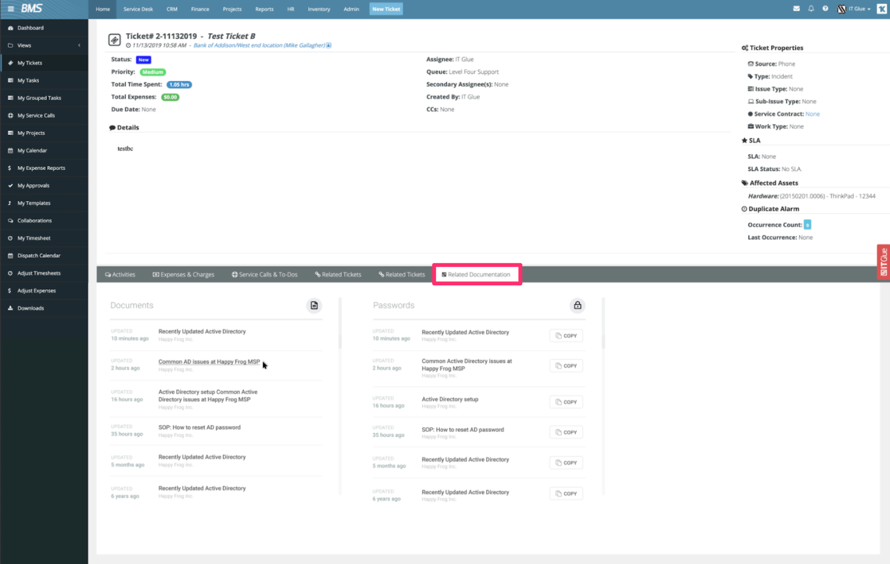Open the Service Desk menu
This screenshot has height=564, width=890.
pyautogui.click(x=137, y=9)
